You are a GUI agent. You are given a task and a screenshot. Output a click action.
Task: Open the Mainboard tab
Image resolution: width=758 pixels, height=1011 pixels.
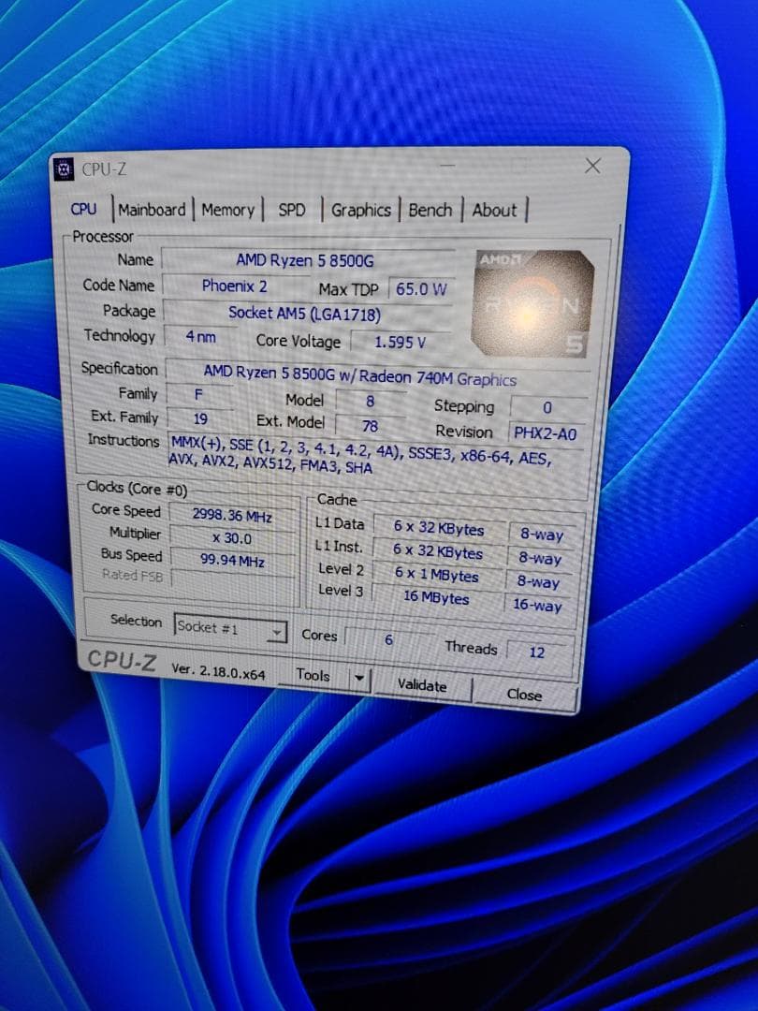(153, 211)
